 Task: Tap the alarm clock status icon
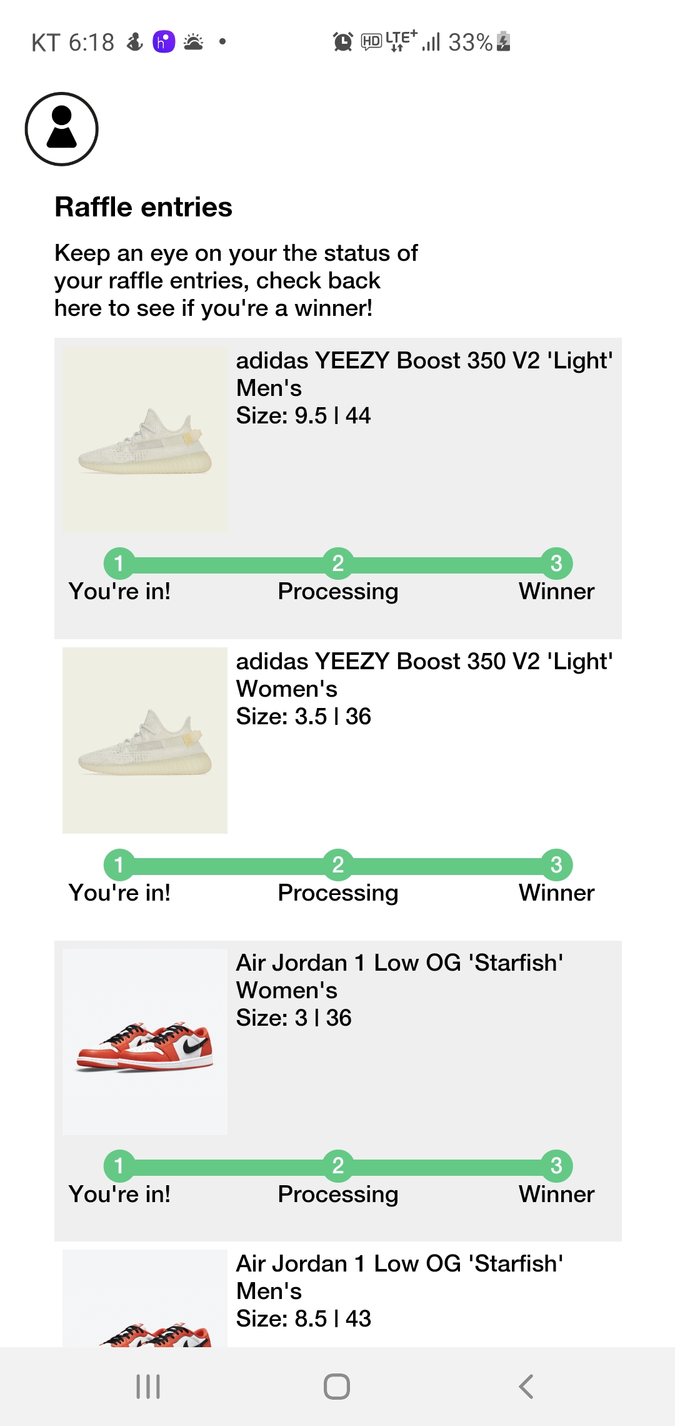pyautogui.click(x=342, y=42)
